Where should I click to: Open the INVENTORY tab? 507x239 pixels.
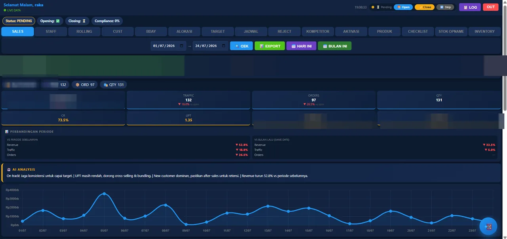[x=485, y=32]
